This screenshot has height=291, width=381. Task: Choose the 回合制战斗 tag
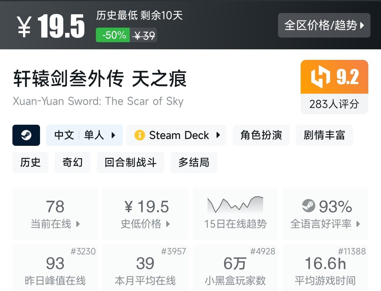(130, 163)
